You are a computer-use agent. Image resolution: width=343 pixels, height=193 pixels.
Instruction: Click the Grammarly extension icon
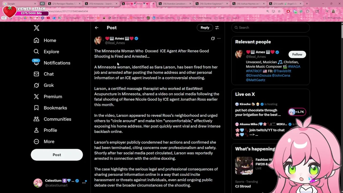[301, 11]
